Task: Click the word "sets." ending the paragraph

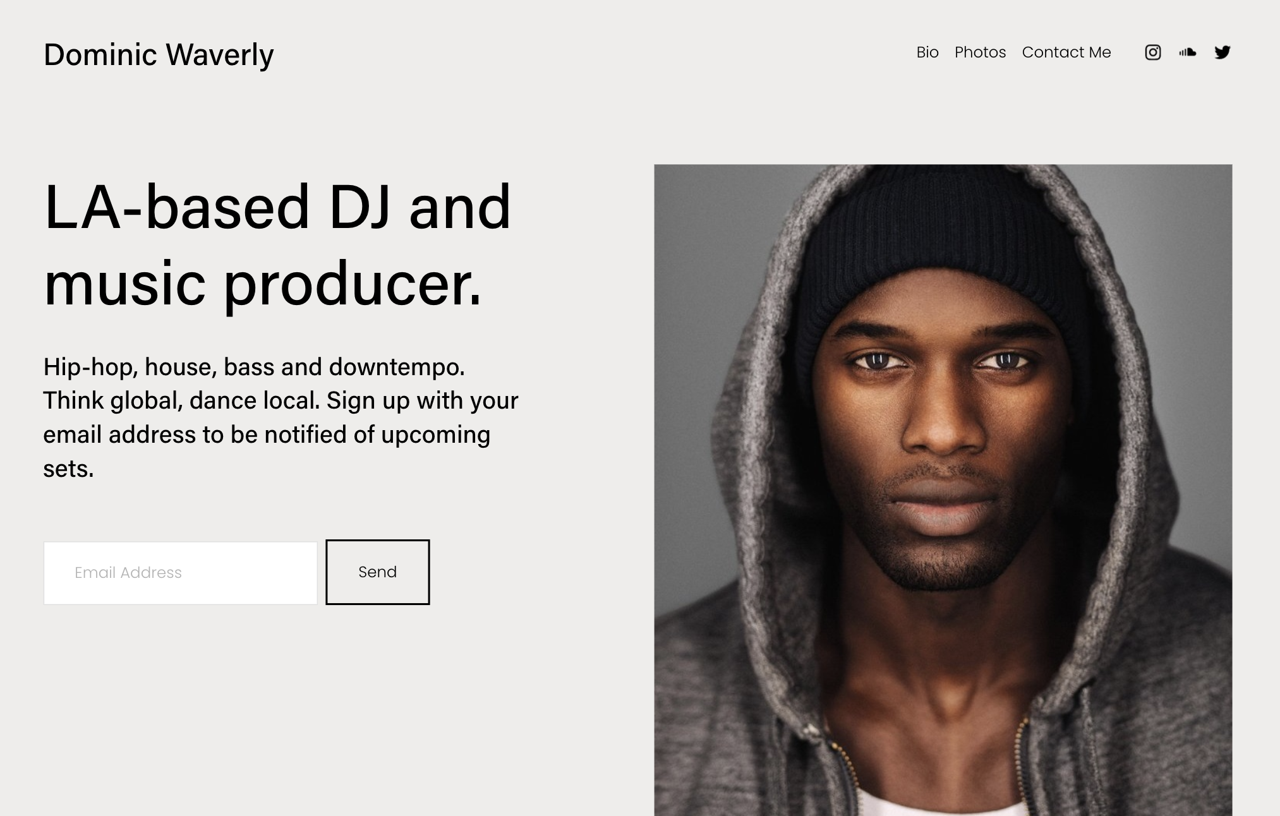Action: click(x=68, y=469)
